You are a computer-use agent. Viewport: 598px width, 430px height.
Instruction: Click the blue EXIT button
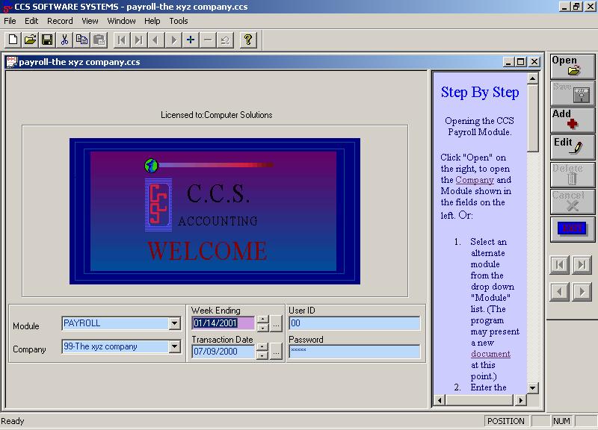(572, 228)
